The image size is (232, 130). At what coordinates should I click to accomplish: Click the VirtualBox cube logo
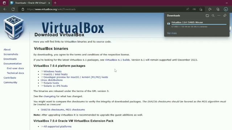click(x=13, y=27)
